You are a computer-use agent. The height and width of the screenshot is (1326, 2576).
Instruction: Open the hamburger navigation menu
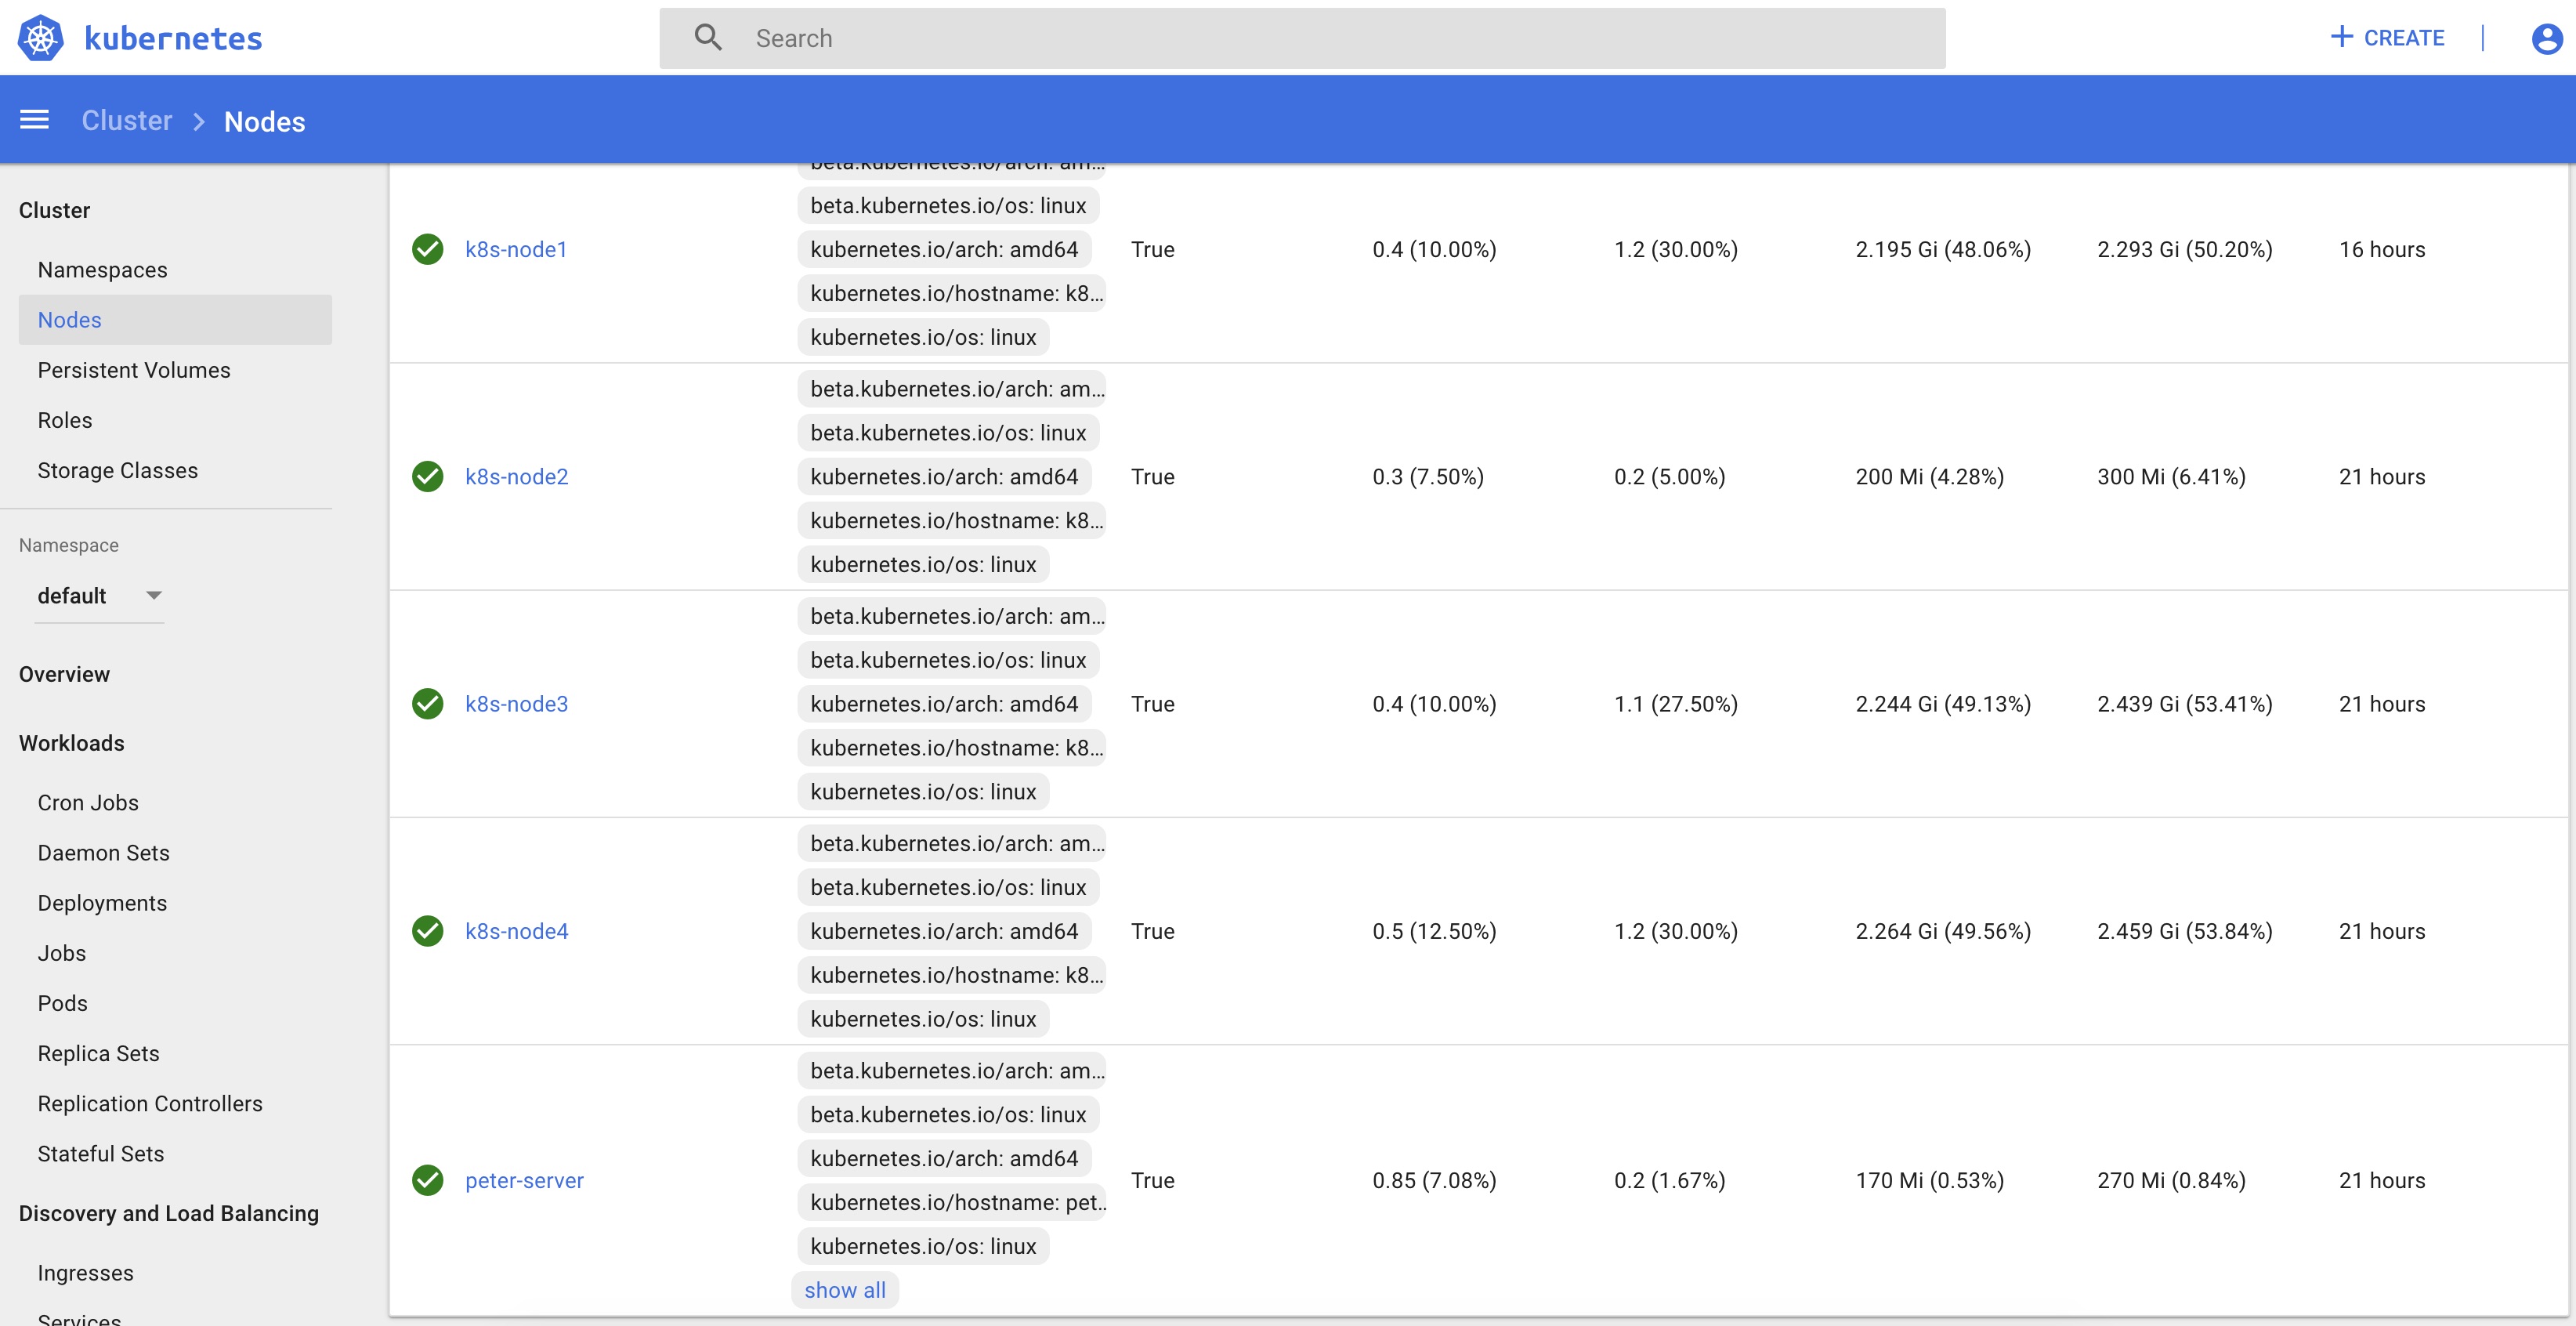tap(34, 120)
